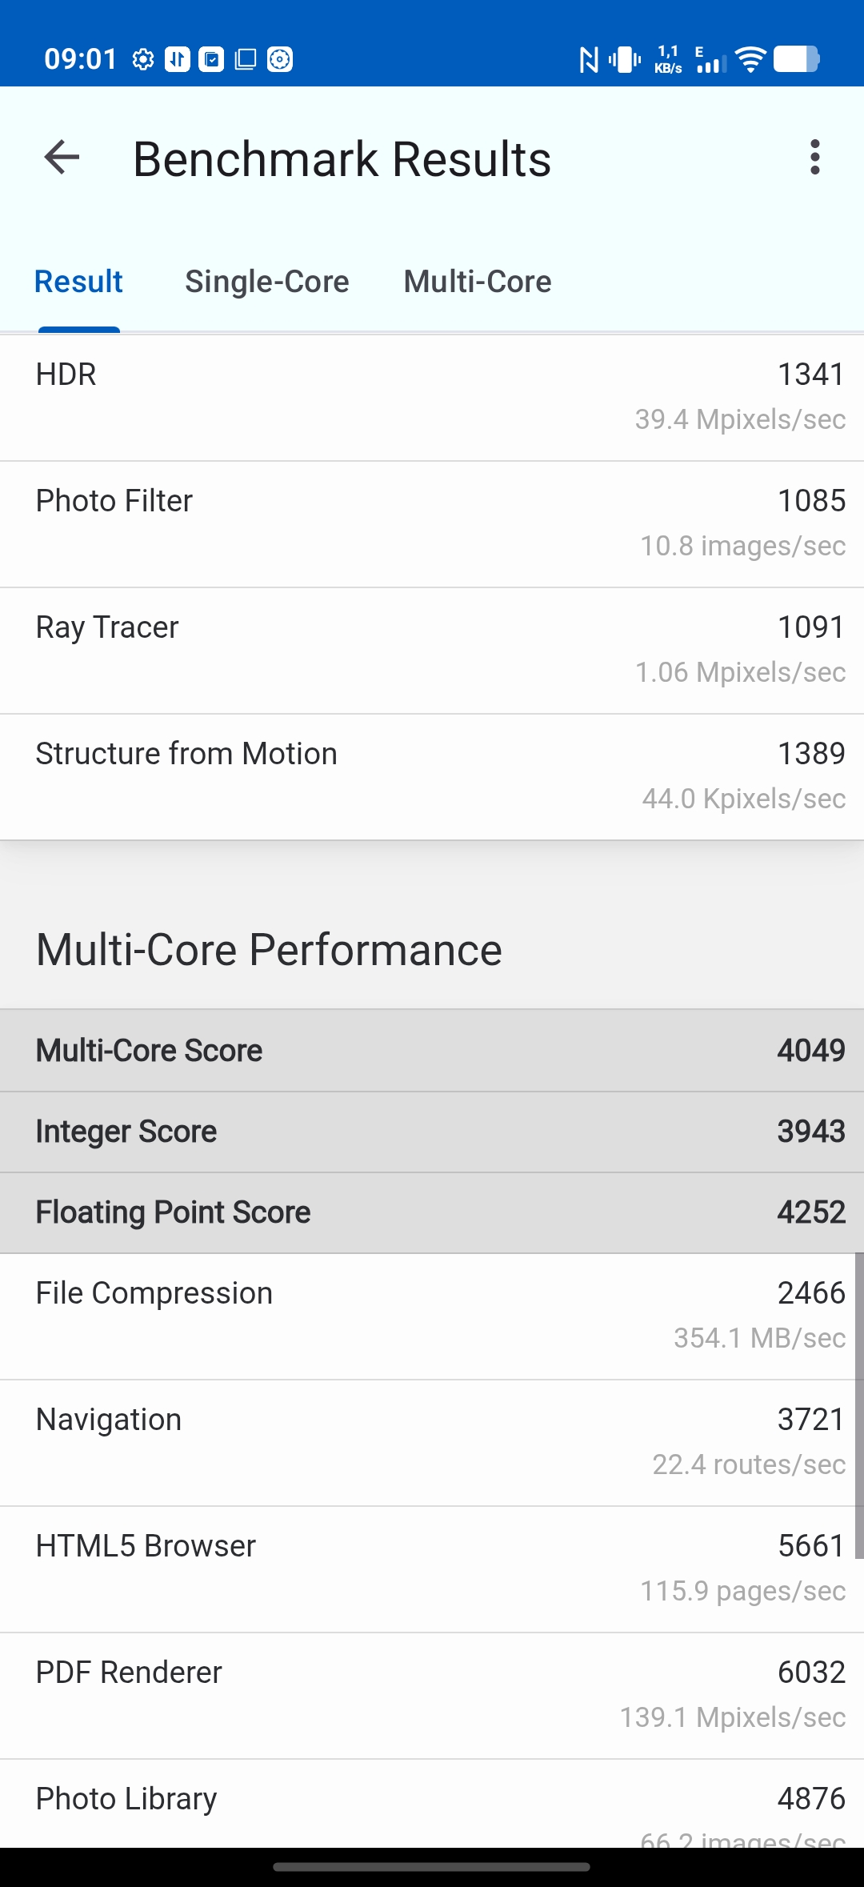Image resolution: width=864 pixels, height=1887 pixels.
Task: Tap the NFC status bar icon
Action: [x=588, y=59]
